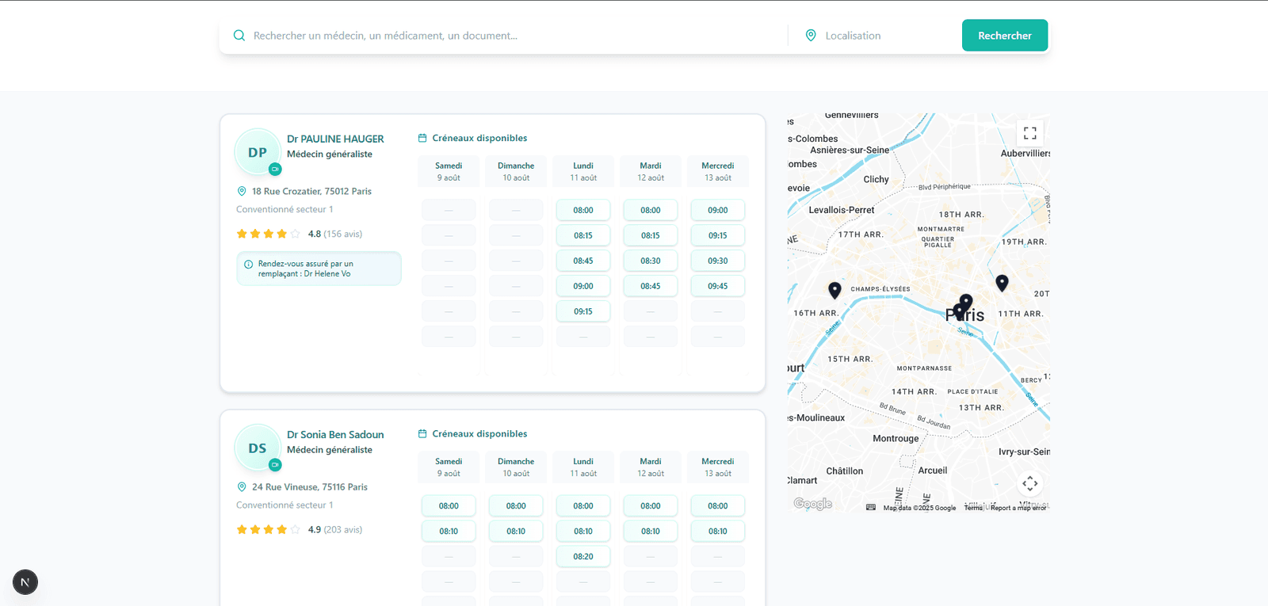Click the search magnifier icon
The width and height of the screenshot is (1268, 606).
(x=239, y=36)
